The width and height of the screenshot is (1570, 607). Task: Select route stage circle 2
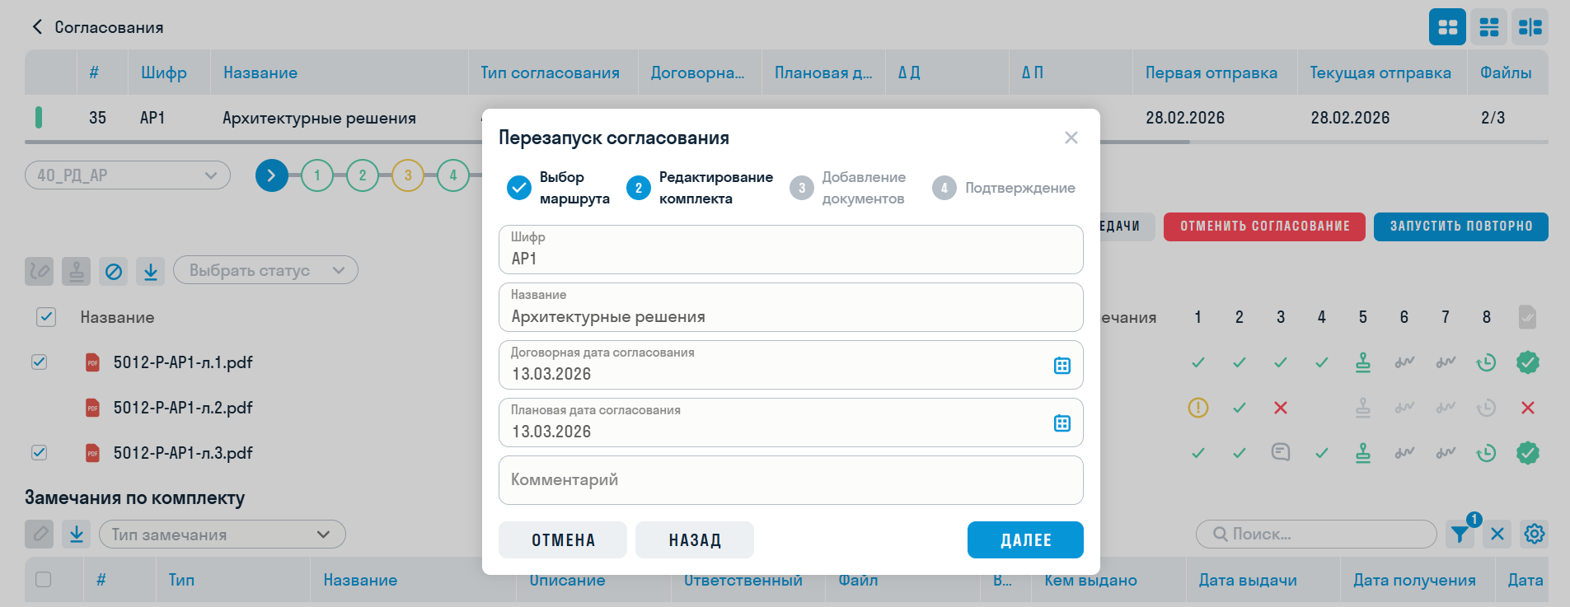(x=363, y=175)
